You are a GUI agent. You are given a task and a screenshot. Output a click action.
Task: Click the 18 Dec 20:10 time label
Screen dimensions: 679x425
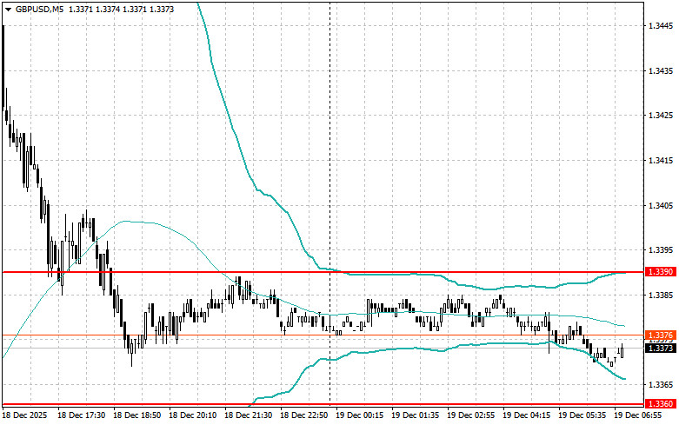click(x=192, y=415)
